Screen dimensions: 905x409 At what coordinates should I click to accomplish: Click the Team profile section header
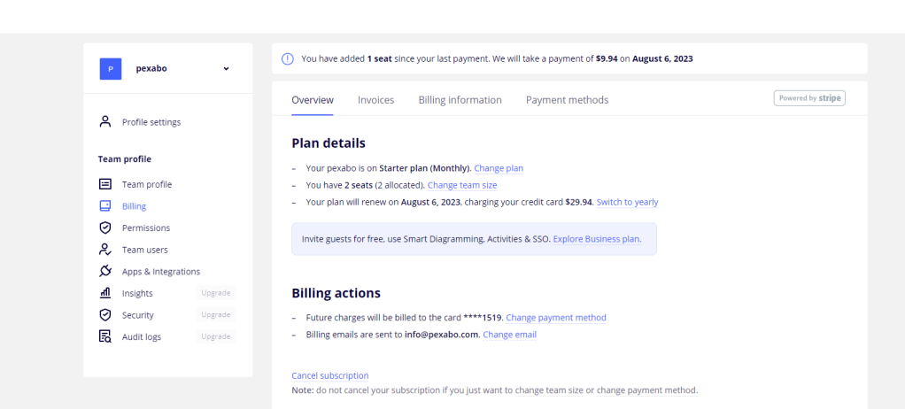pos(125,159)
